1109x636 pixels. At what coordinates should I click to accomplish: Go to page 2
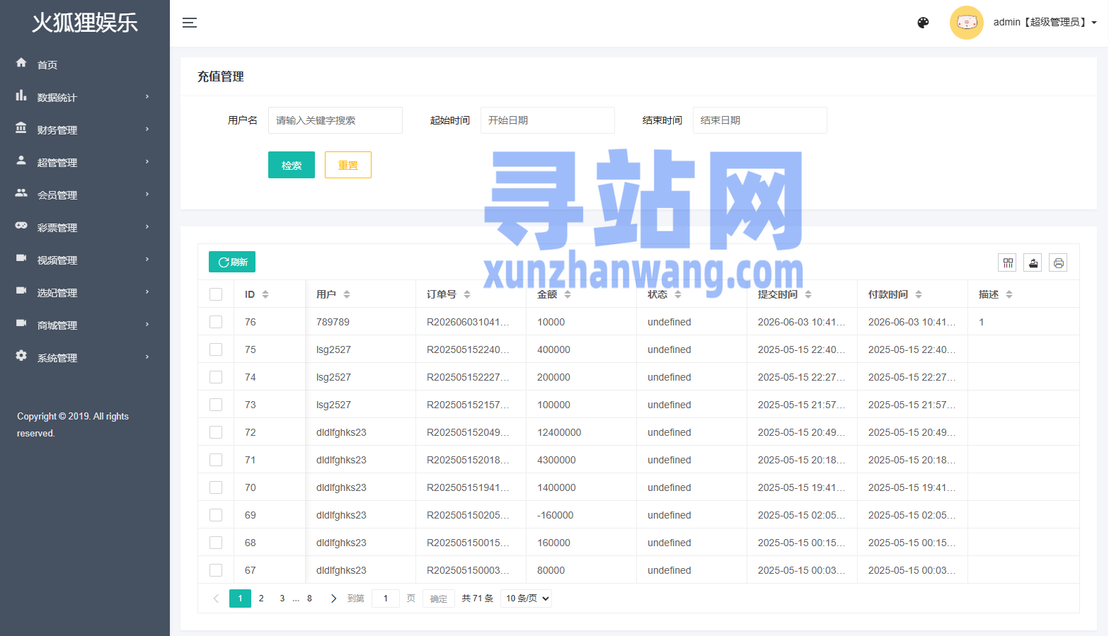tap(261, 599)
